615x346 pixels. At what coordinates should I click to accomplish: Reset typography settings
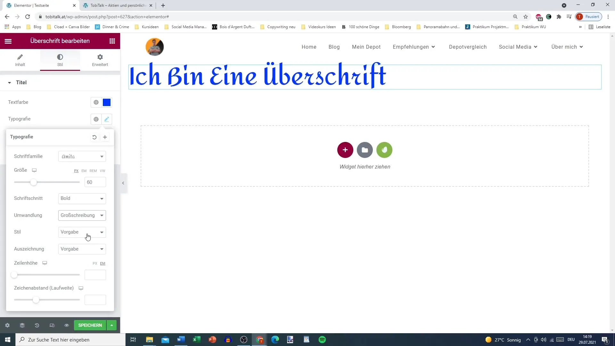point(94,137)
